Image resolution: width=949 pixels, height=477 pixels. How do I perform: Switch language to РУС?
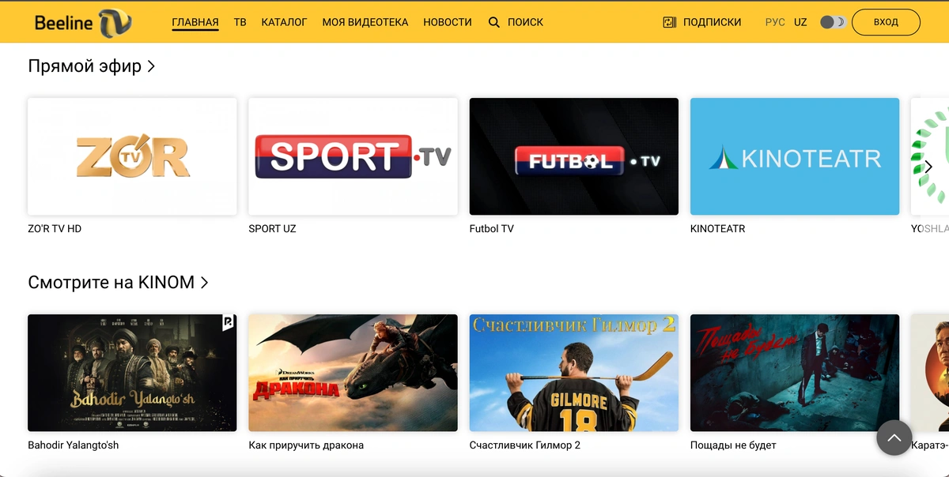[775, 22]
